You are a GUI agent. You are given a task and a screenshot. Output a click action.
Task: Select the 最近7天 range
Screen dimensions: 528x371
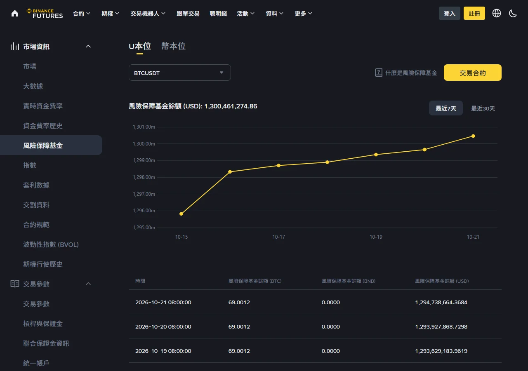click(x=446, y=108)
